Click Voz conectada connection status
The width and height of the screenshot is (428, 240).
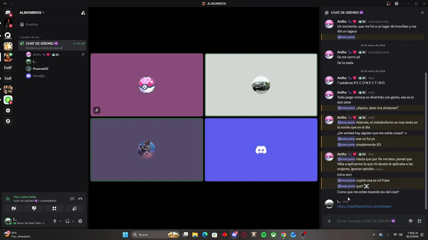(24, 197)
